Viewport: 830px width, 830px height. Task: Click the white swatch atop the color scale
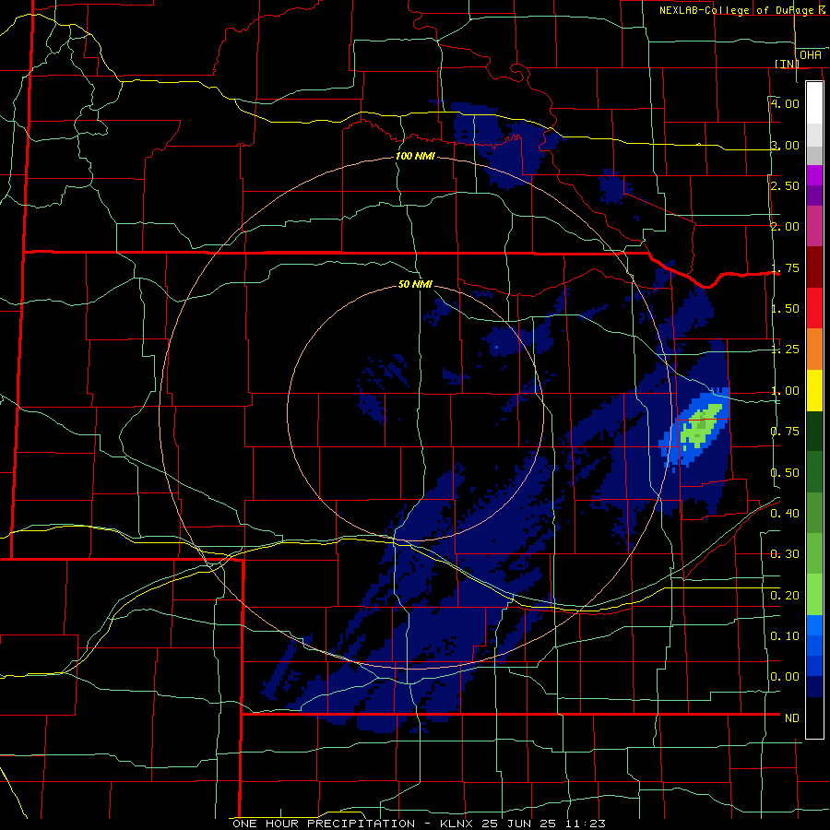(x=814, y=102)
